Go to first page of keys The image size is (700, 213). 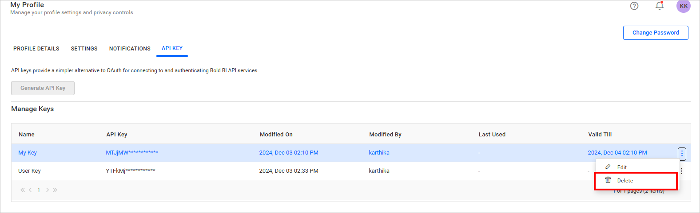click(22, 190)
